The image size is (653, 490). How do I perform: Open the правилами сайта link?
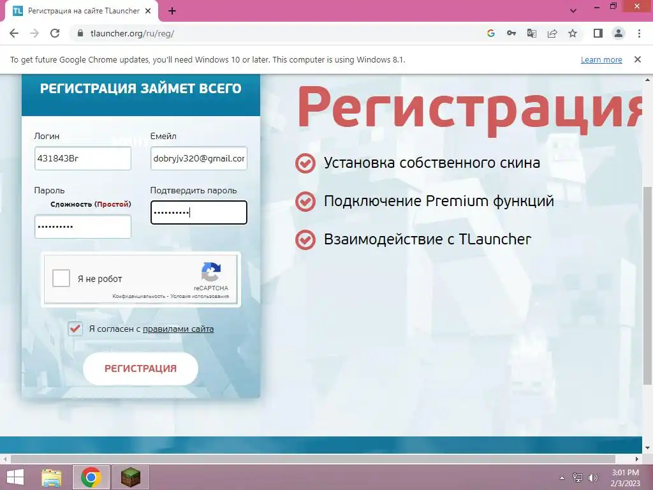179,329
